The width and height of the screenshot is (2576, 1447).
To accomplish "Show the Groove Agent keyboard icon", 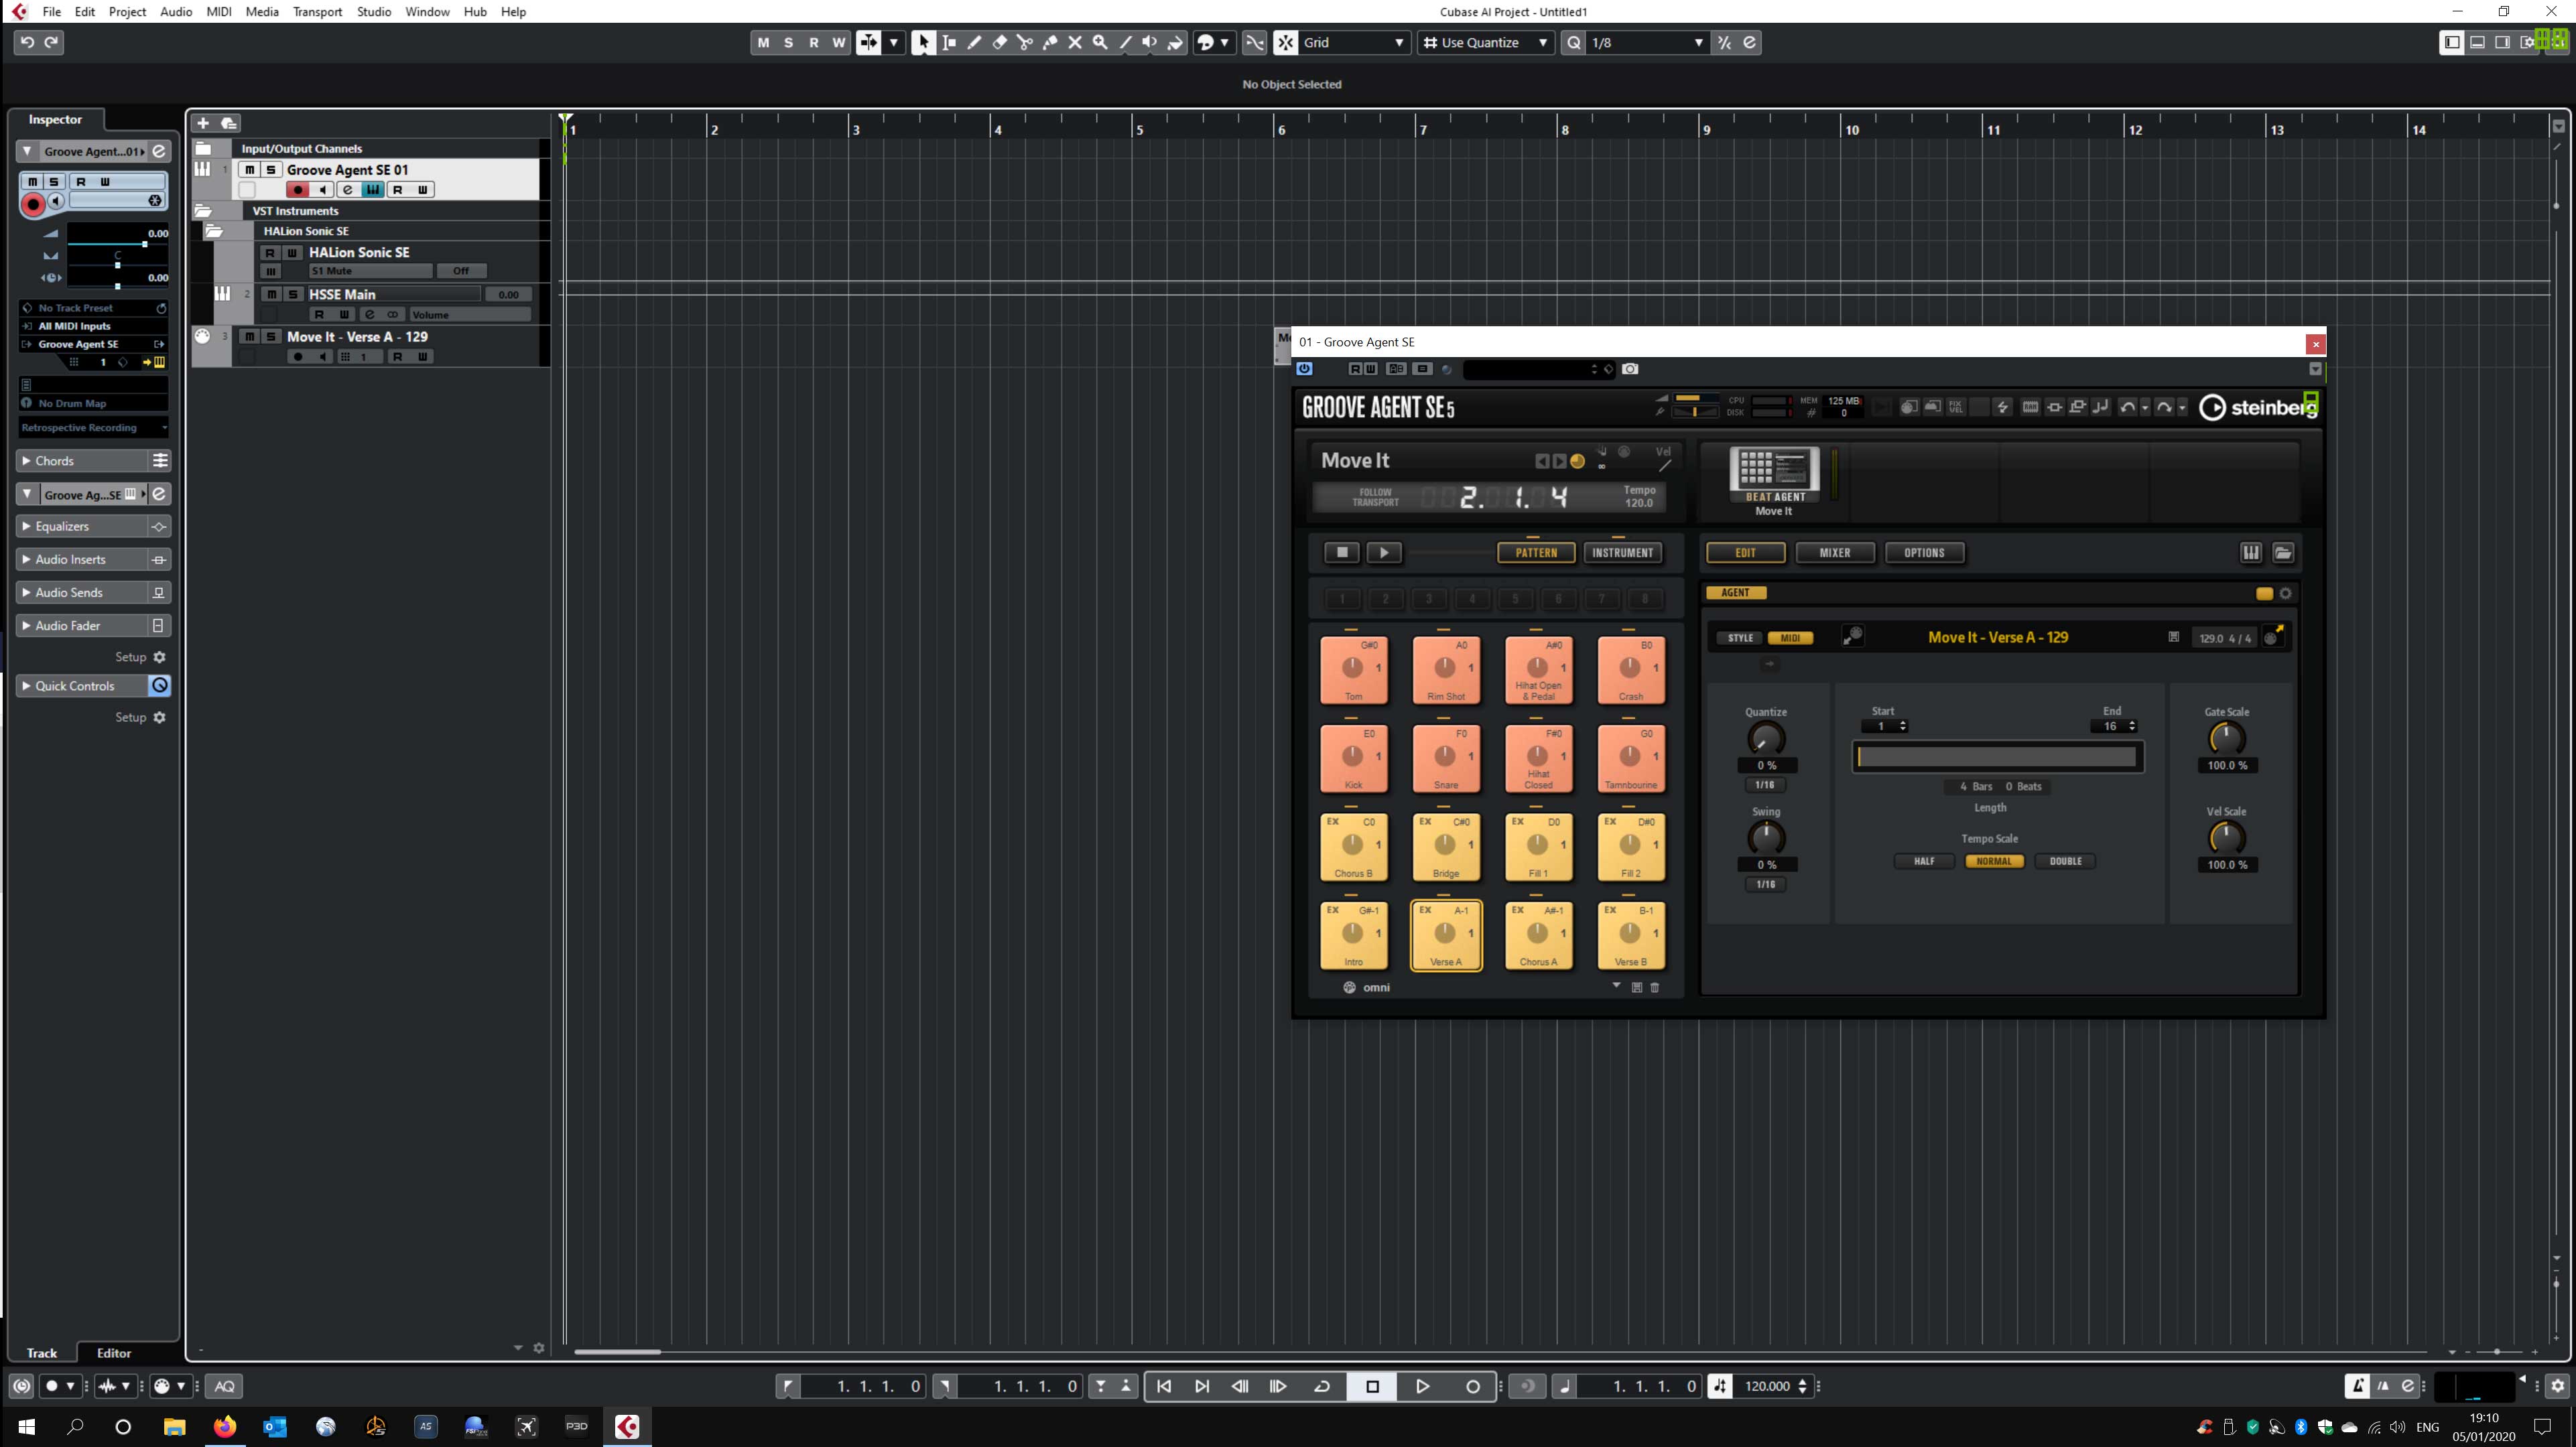I will click(x=2251, y=552).
